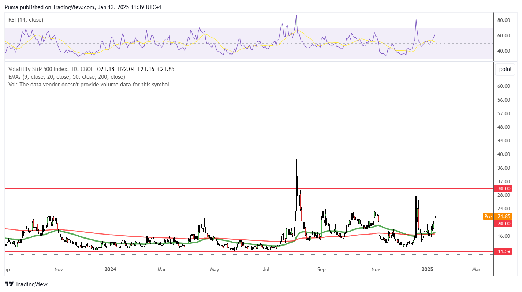Screen dimensions: 522x292
Task: Click the 60.00 level on price scale
Action: pos(504,86)
